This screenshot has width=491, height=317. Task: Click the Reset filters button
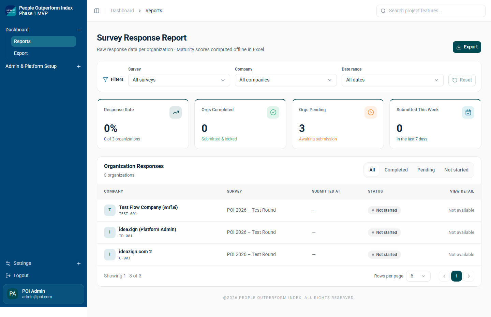pos(462,80)
